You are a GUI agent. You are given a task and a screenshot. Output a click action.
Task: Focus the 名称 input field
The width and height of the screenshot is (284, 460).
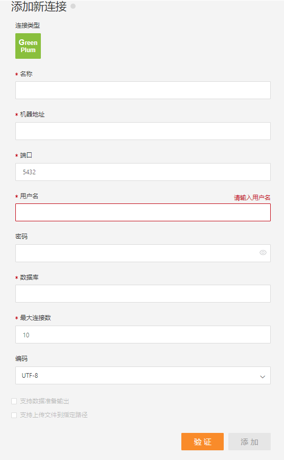coord(143,90)
